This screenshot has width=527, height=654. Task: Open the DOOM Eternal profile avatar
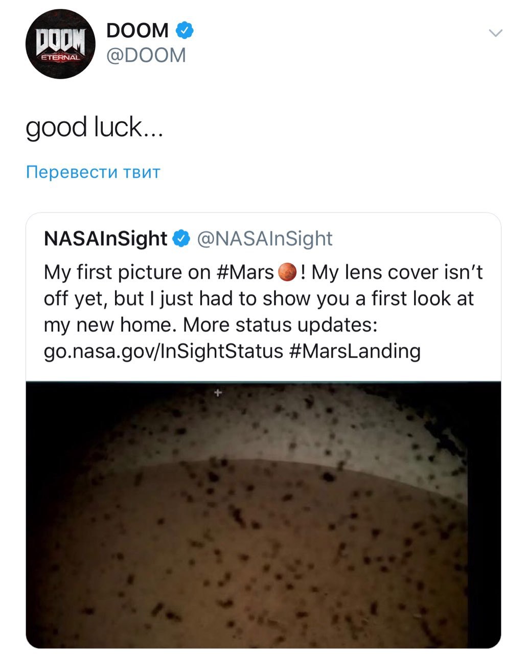(x=60, y=44)
